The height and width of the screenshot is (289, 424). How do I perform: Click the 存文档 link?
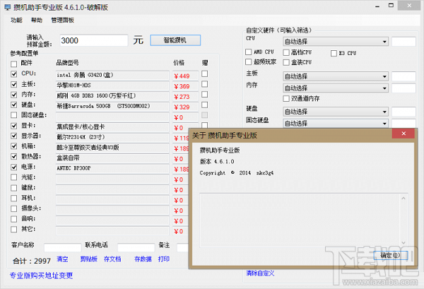point(112,259)
